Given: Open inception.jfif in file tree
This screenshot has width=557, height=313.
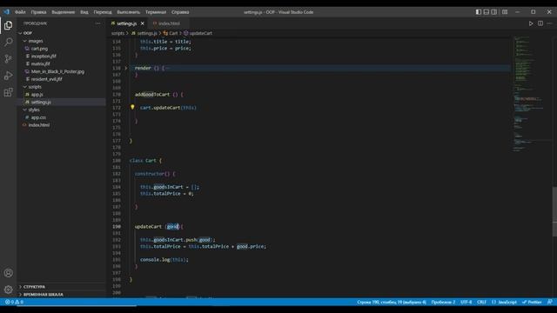Looking at the screenshot, I should click(x=44, y=56).
